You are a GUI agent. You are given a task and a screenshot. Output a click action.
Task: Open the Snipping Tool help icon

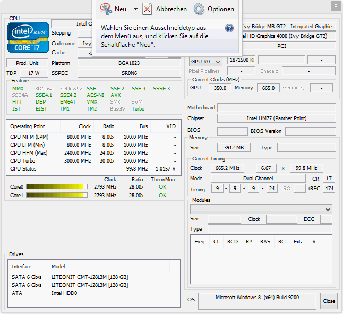pos(229,28)
